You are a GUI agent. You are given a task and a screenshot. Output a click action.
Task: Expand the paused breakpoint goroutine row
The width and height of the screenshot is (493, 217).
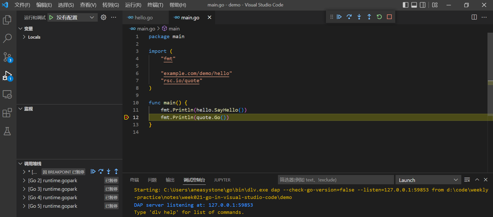[x=24, y=172]
